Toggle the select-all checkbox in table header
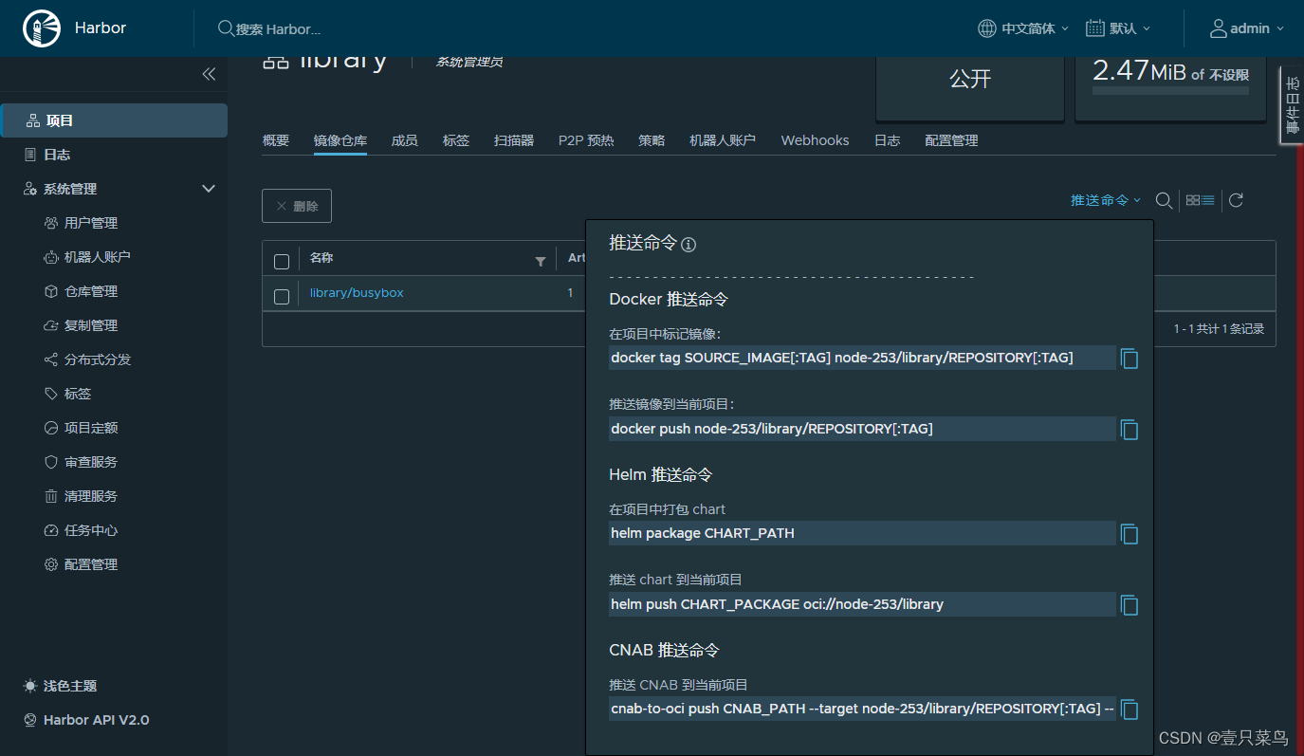The height and width of the screenshot is (756, 1304). pyautogui.click(x=282, y=262)
